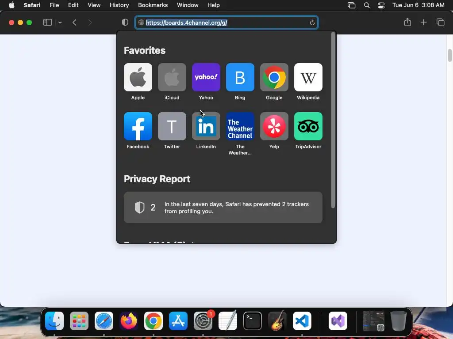Click the address bar URL field
This screenshot has width=453, height=339.
point(226,23)
